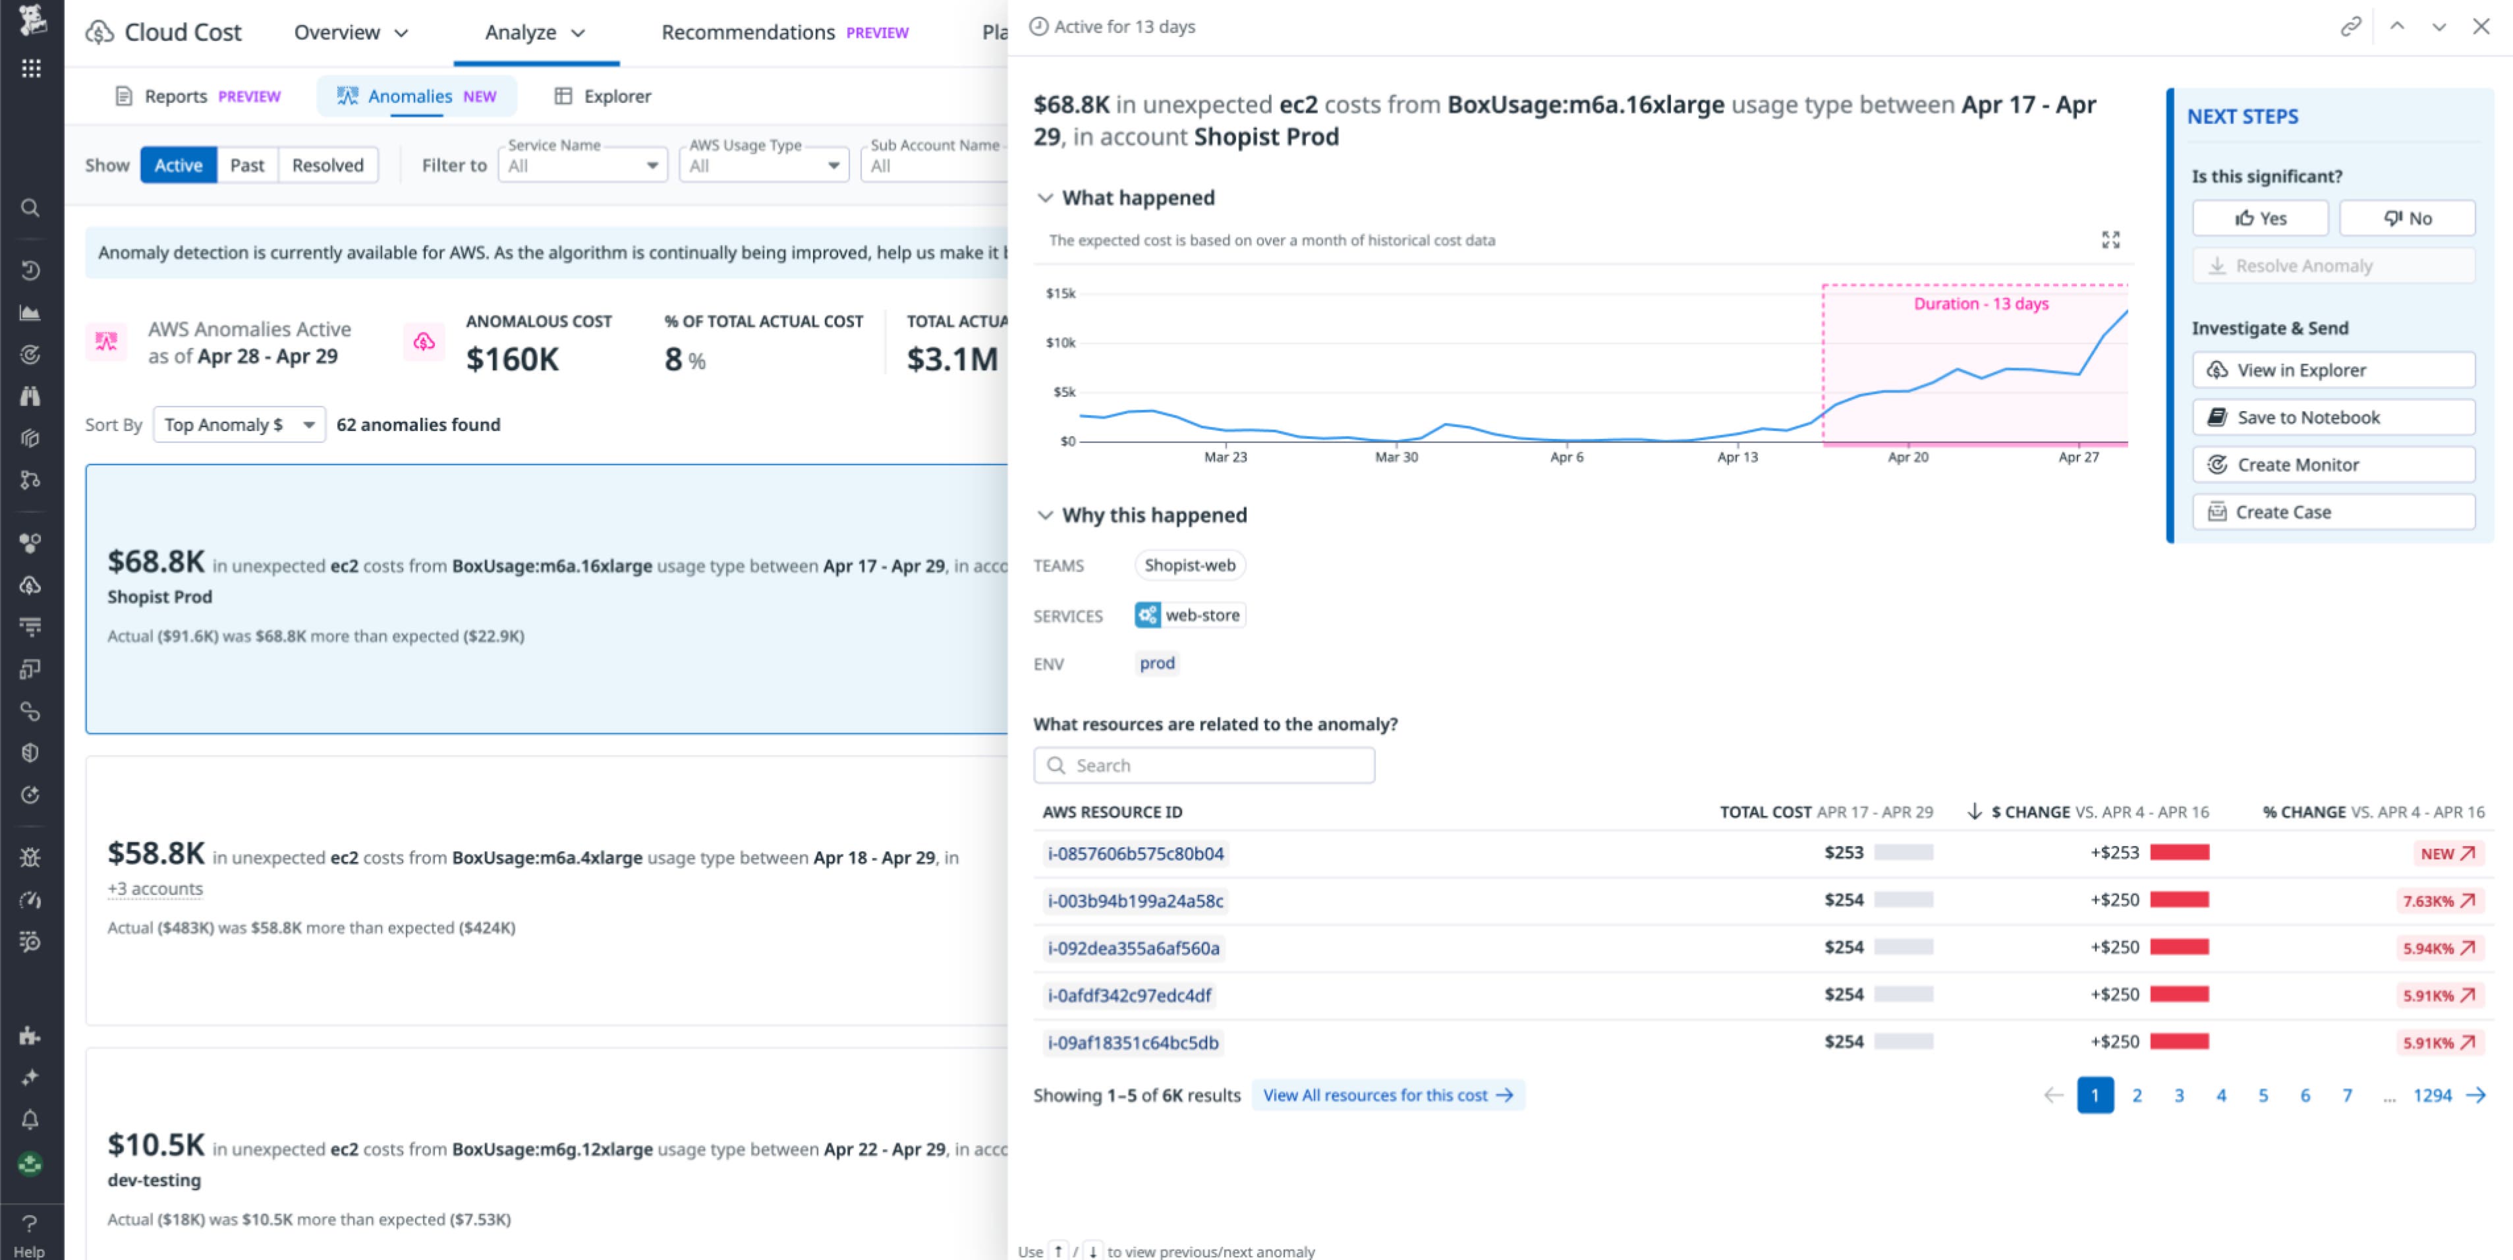Show Resolved anomalies in the Show selector
2513x1260 pixels.
[x=327, y=164]
